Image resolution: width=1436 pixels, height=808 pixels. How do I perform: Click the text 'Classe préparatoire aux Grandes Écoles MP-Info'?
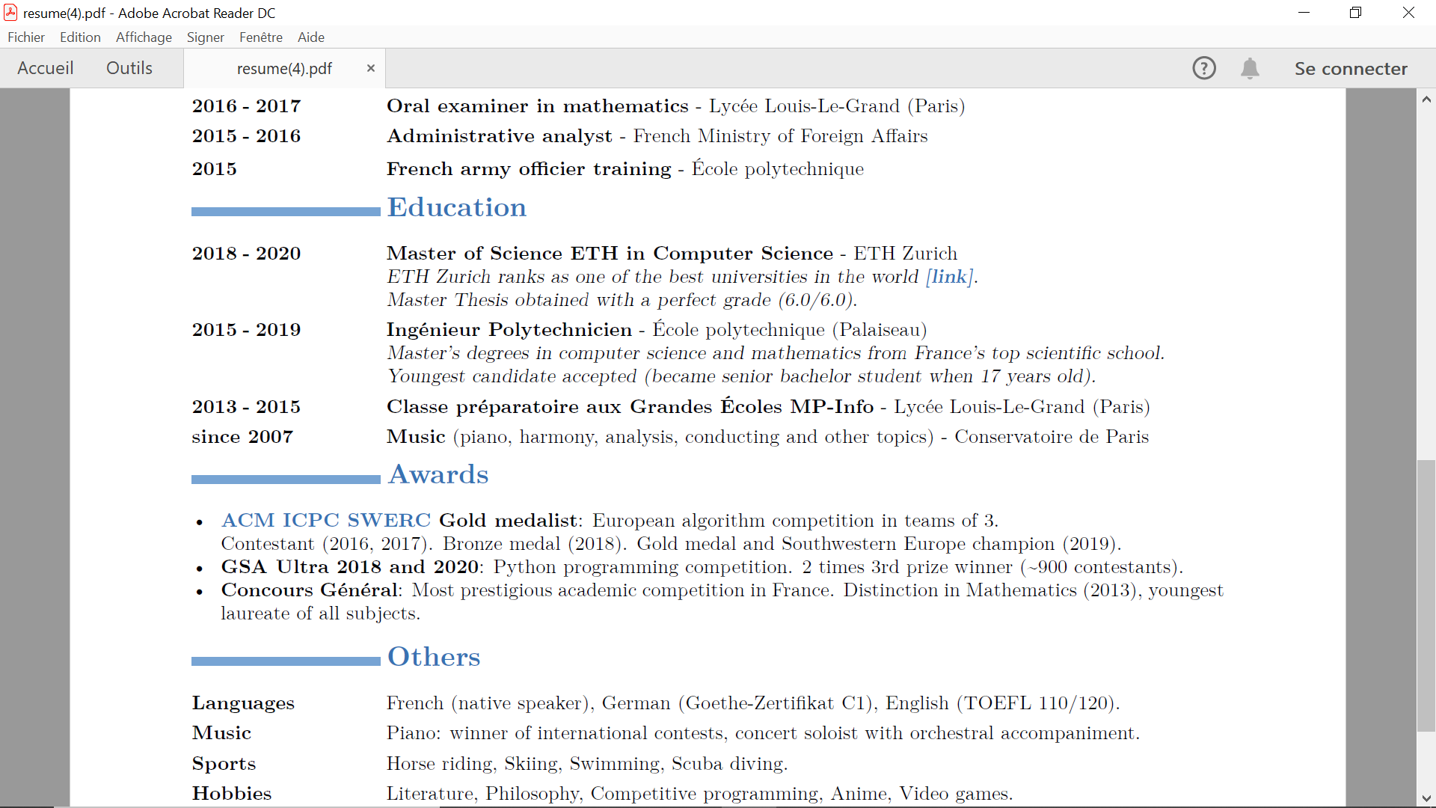pos(630,407)
